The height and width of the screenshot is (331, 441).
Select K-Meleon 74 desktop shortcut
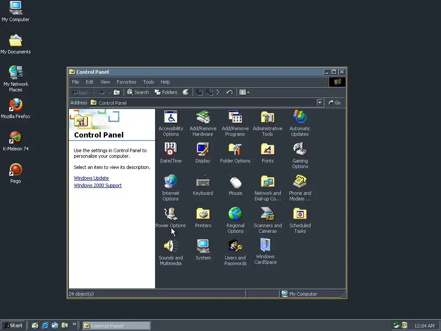tap(16, 141)
